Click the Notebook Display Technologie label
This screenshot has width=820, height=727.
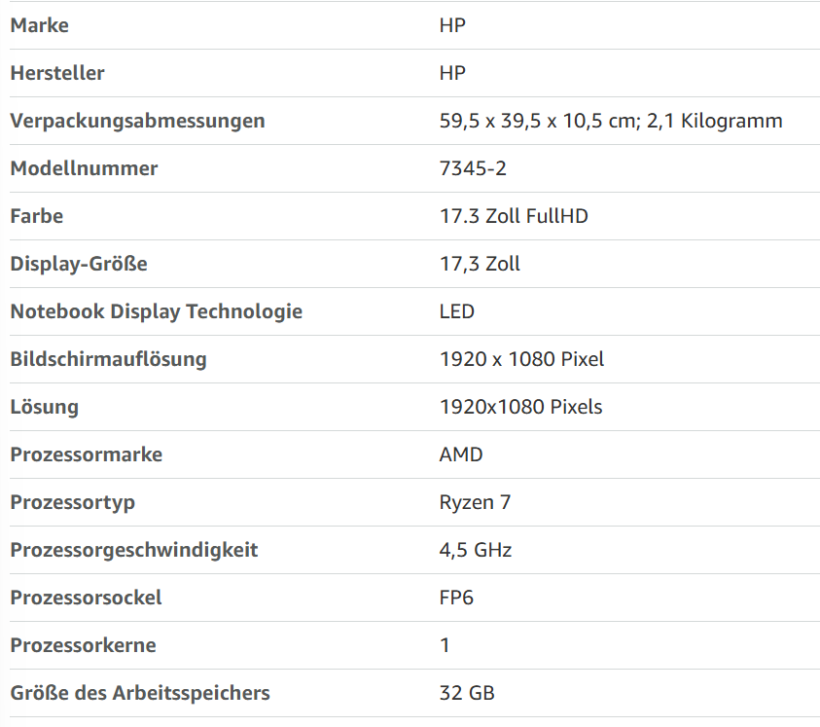[157, 311]
